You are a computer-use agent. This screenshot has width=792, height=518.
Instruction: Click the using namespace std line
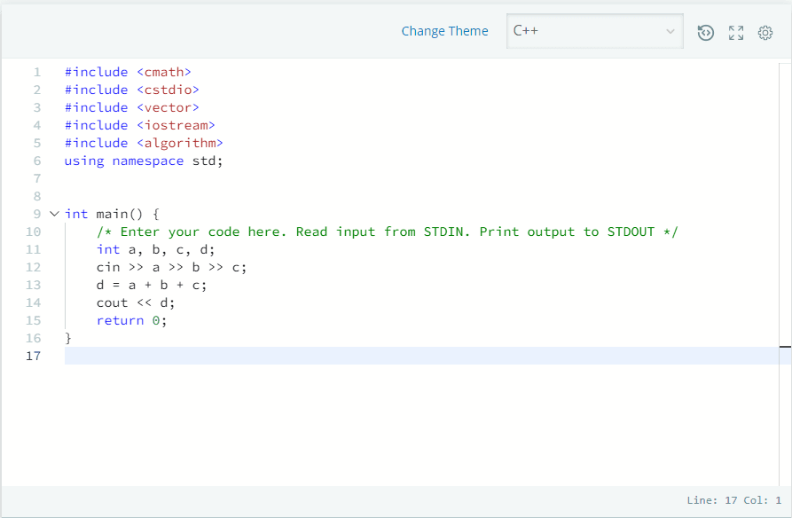(143, 161)
